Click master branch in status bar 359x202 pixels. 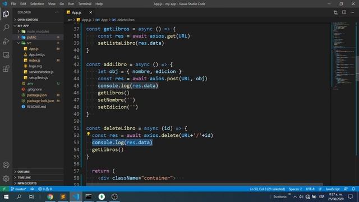click(x=19, y=189)
